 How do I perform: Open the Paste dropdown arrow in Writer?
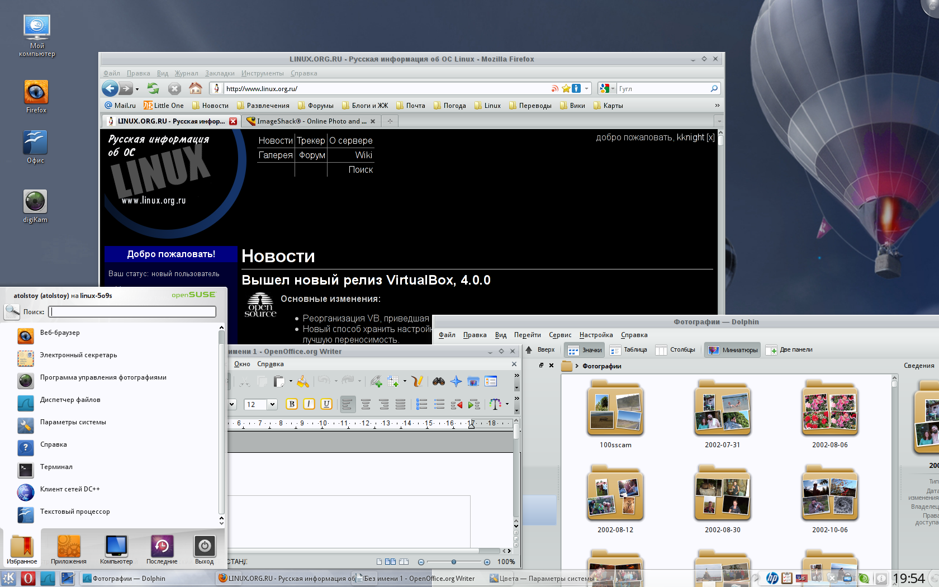(x=291, y=381)
